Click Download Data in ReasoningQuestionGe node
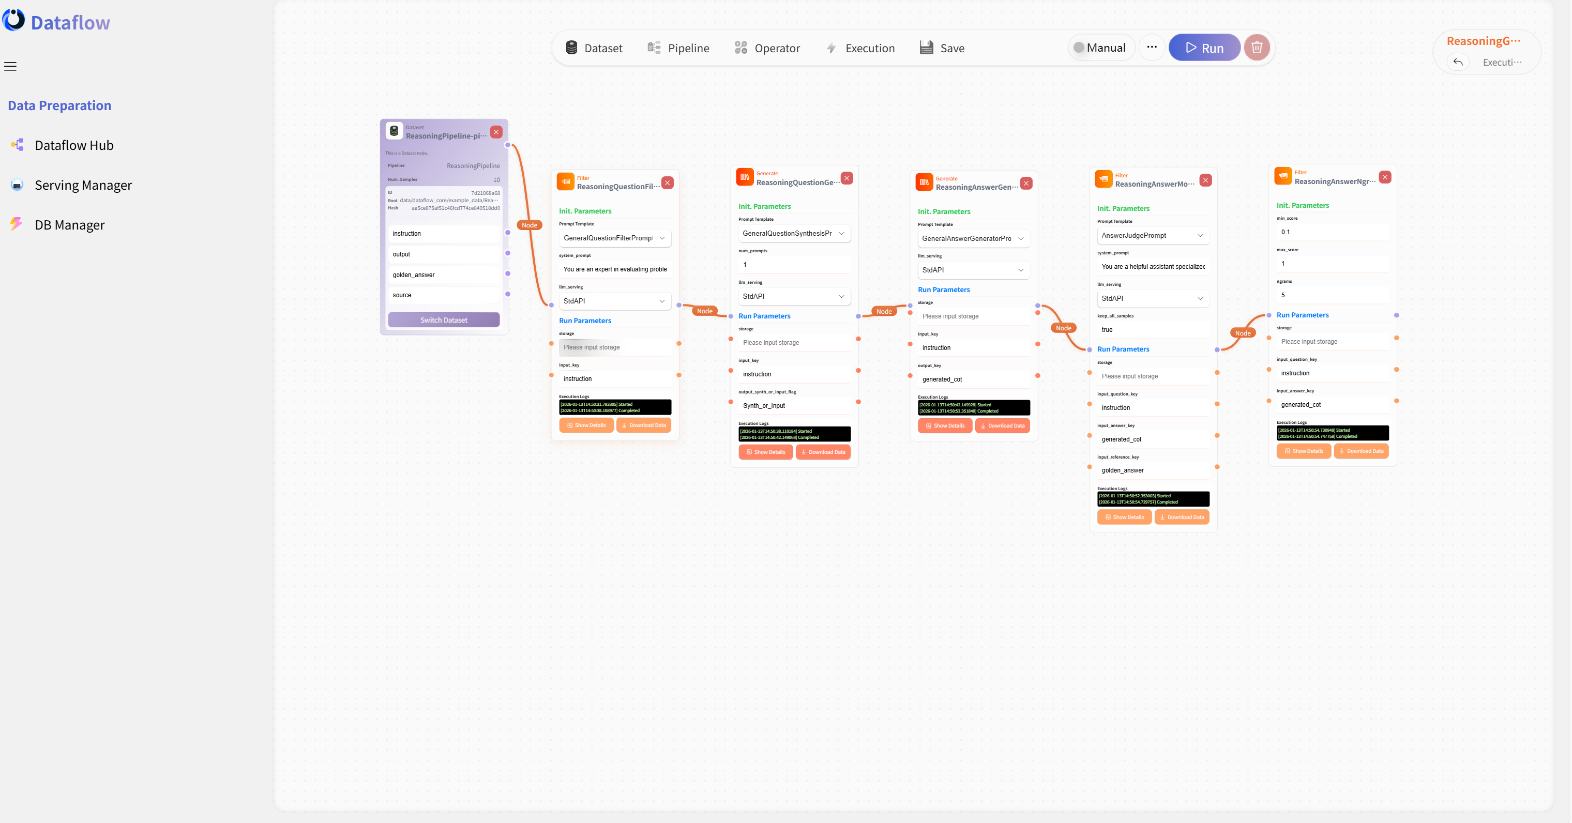Image resolution: width=1572 pixels, height=823 pixels. 823,452
